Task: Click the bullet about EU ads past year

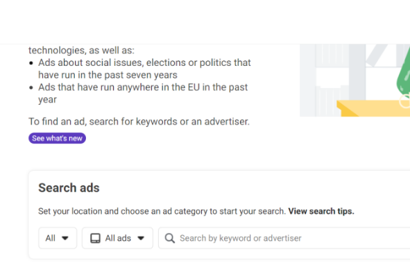Action: pos(143,94)
